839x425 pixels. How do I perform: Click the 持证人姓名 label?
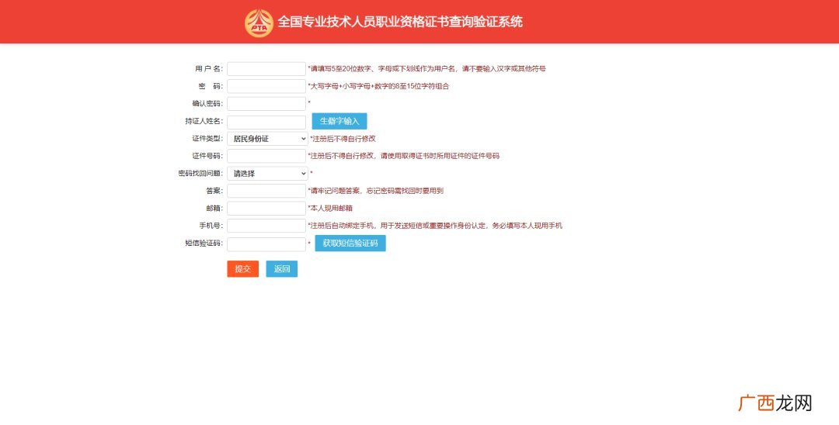[x=204, y=121]
